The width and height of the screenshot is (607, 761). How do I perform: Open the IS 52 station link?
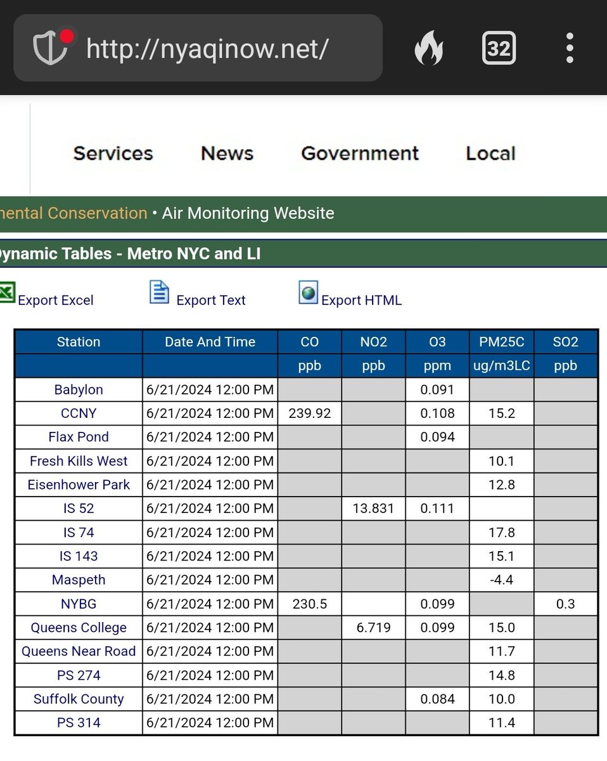[x=79, y=509]
